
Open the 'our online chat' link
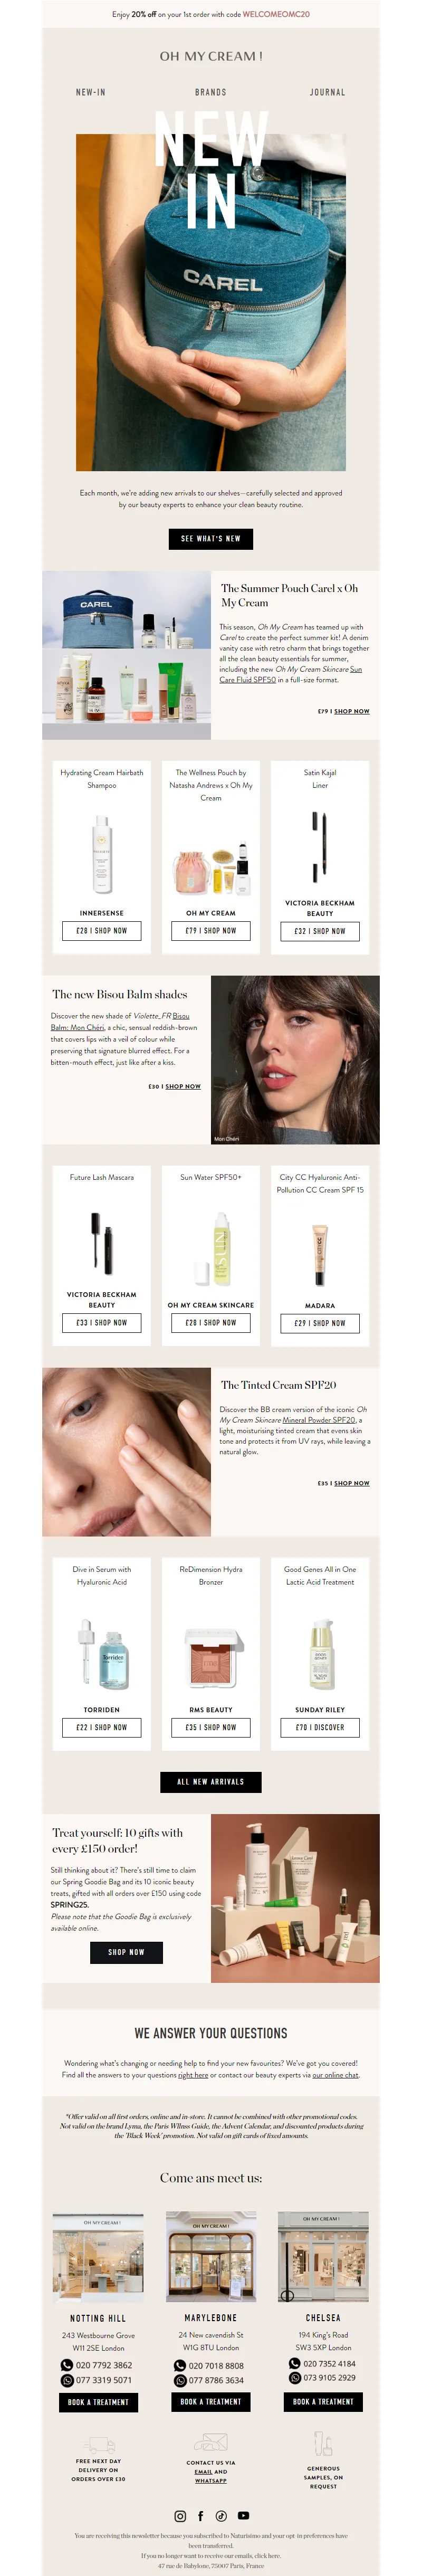click(x=335, y=2074)
